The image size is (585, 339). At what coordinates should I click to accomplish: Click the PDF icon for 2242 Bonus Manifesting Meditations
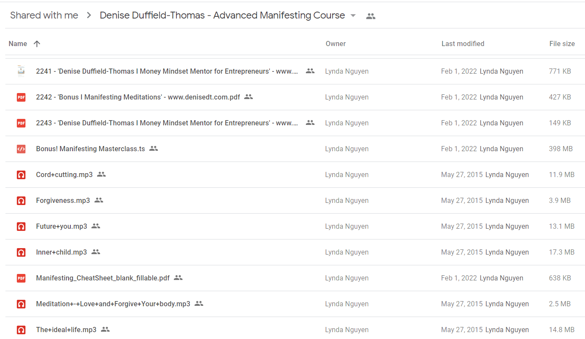point(21,97)
